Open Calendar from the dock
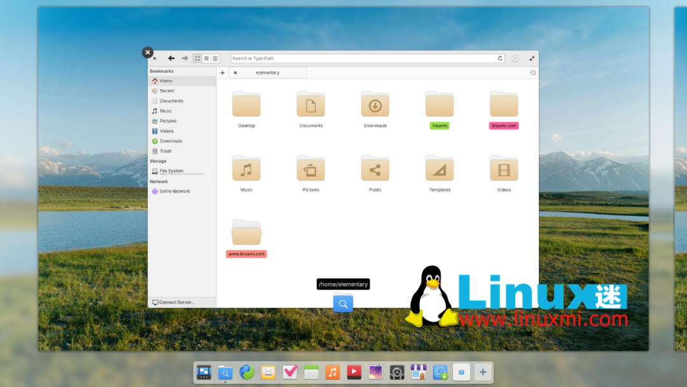Screen dimensions: 687x387 pyautogui.click(x=311, y=372)
